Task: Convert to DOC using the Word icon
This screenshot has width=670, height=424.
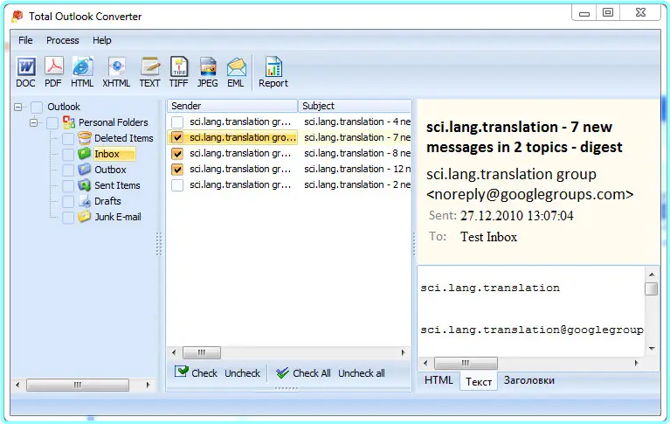Action: [26, 67]
